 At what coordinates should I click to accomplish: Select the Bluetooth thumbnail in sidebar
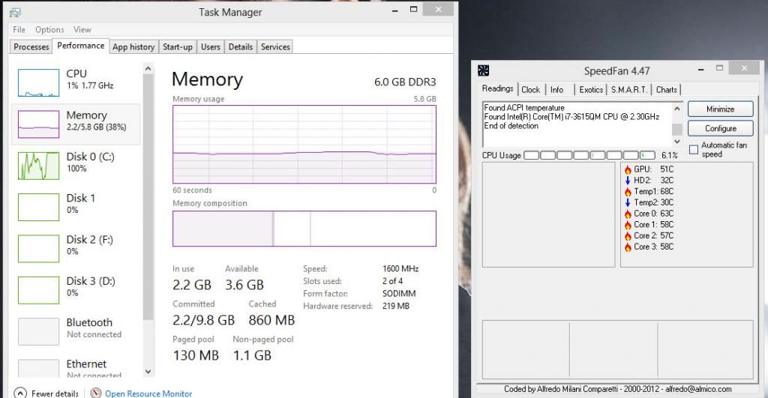pos(38,331)
